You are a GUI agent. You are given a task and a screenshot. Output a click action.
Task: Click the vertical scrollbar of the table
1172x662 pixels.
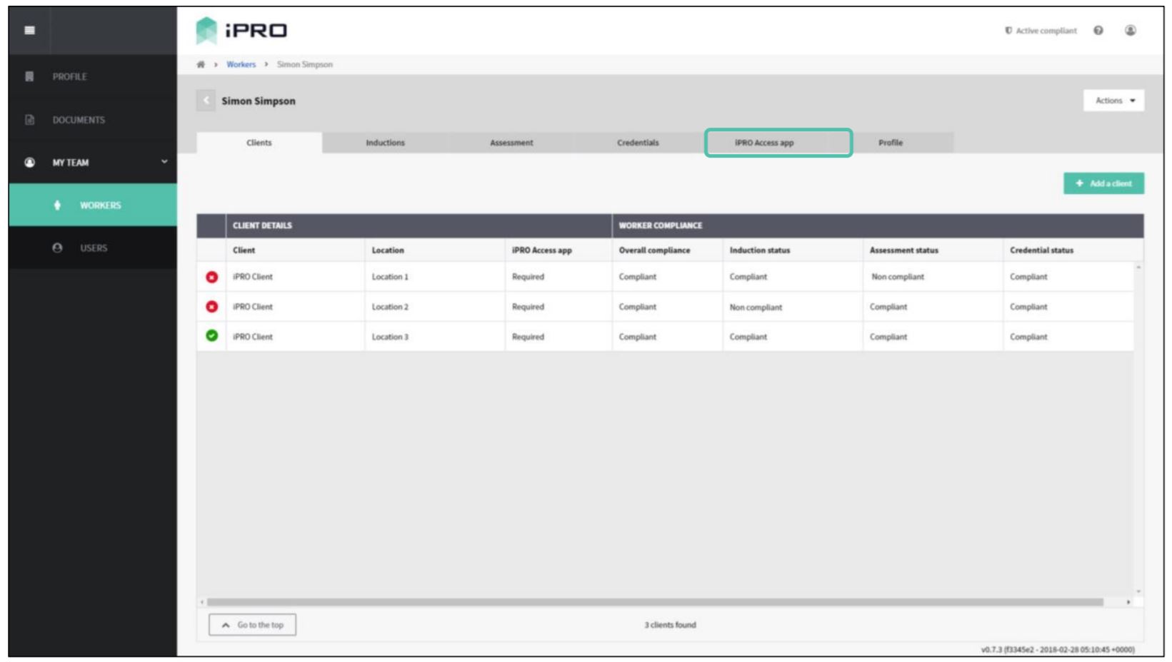tap(1138, 428)
